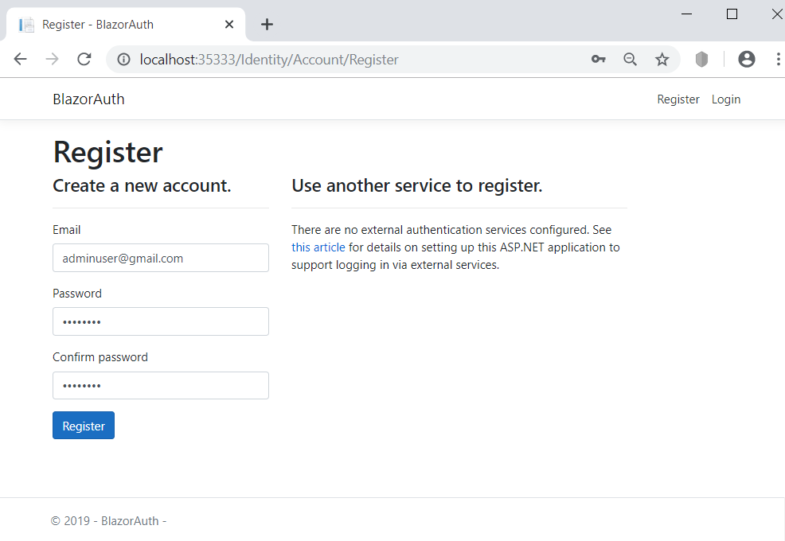The image size is (785, 541).
Task: Open the zoom magnifier icon in address bar
Action: 630,59
